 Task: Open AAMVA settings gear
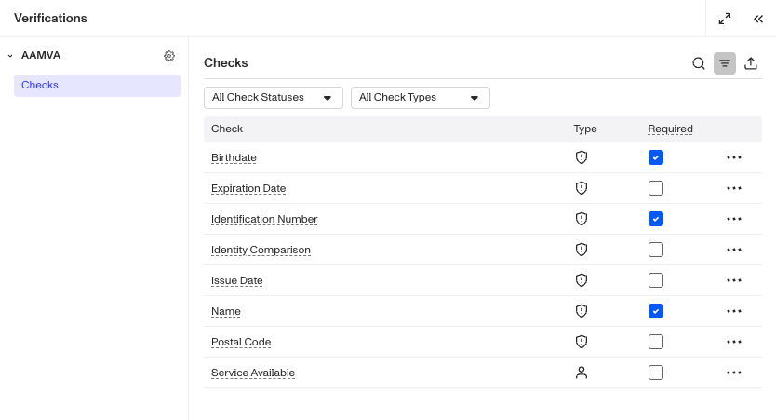tap(169, 56)
